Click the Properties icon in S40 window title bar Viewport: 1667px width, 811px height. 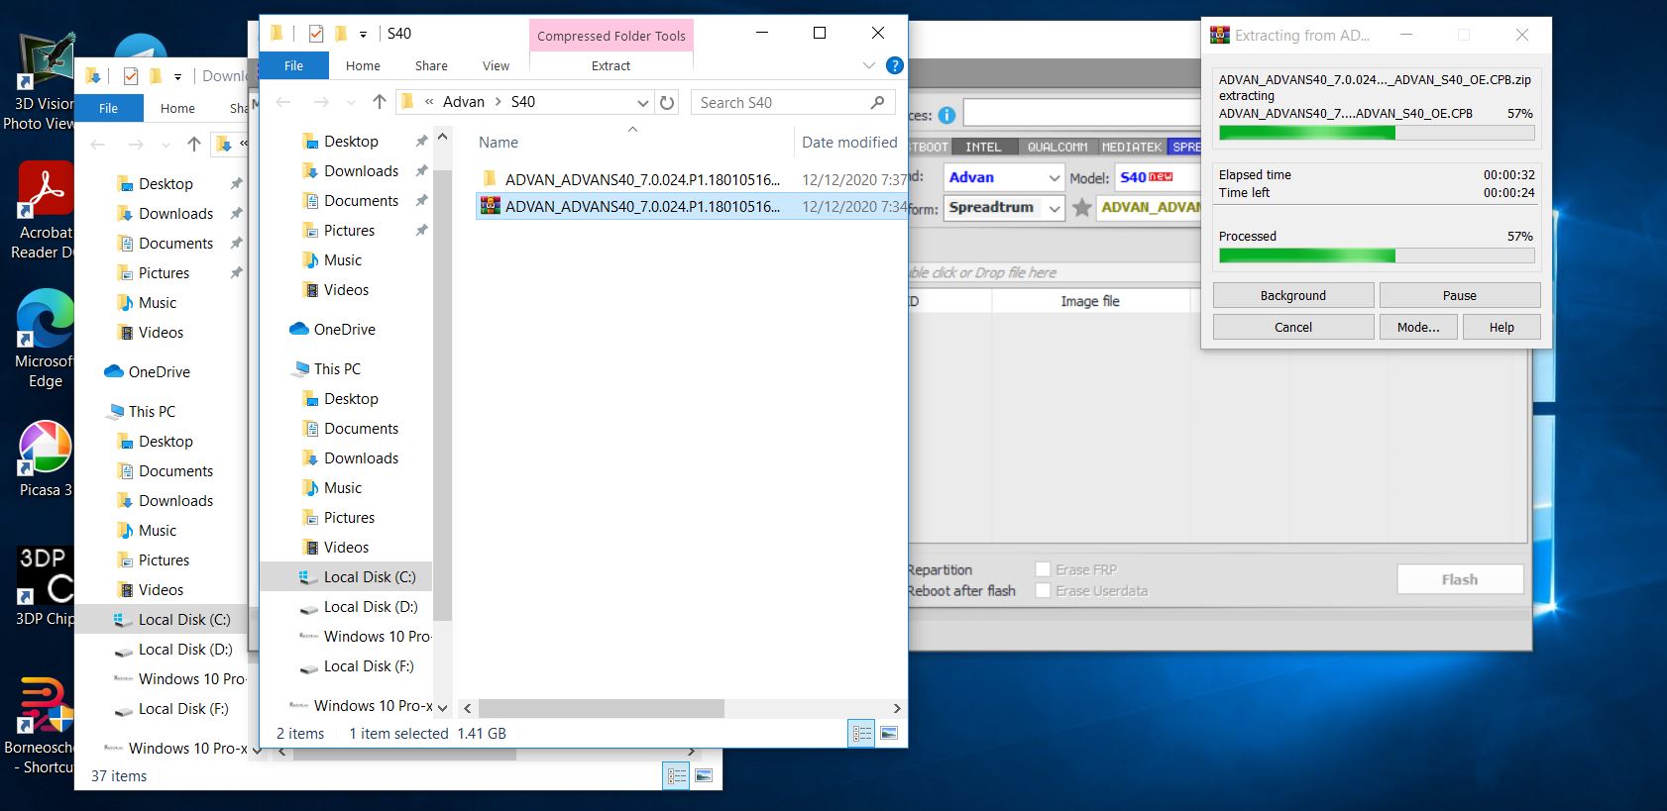pyautogui.click(x=315, y=34)
